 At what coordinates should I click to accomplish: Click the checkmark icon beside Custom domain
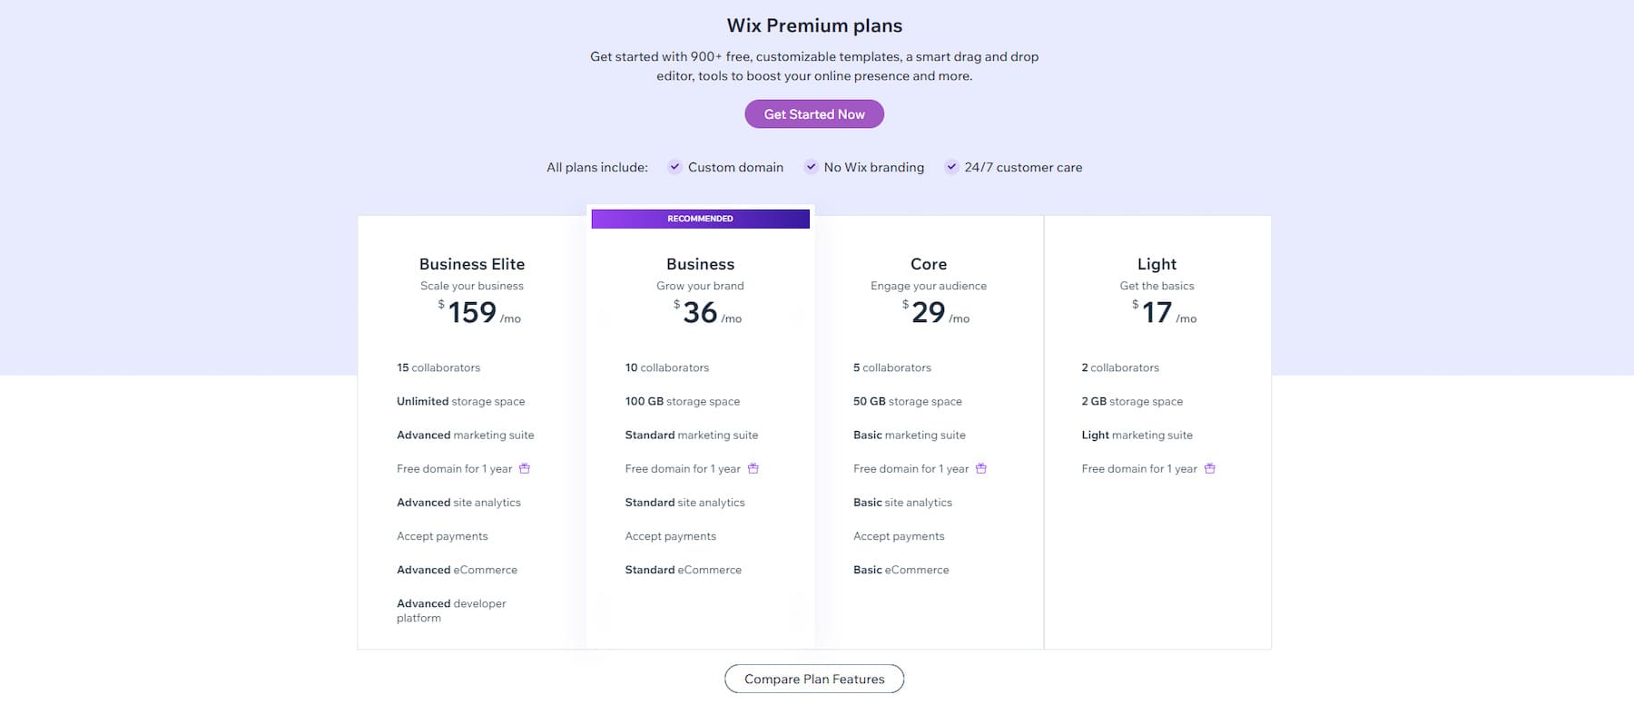[674, 167]
